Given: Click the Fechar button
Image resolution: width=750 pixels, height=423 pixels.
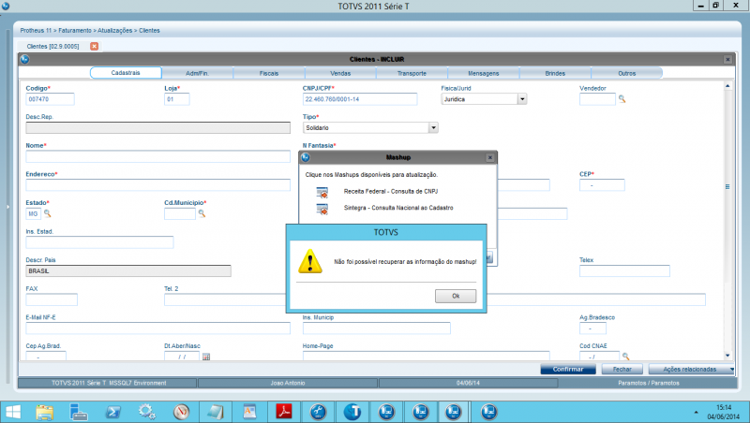Looking at the screenshot, I should (622, 369).
